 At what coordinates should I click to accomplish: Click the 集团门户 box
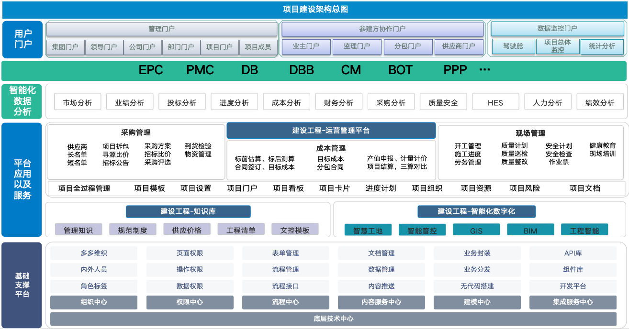[x=65, y=47]
